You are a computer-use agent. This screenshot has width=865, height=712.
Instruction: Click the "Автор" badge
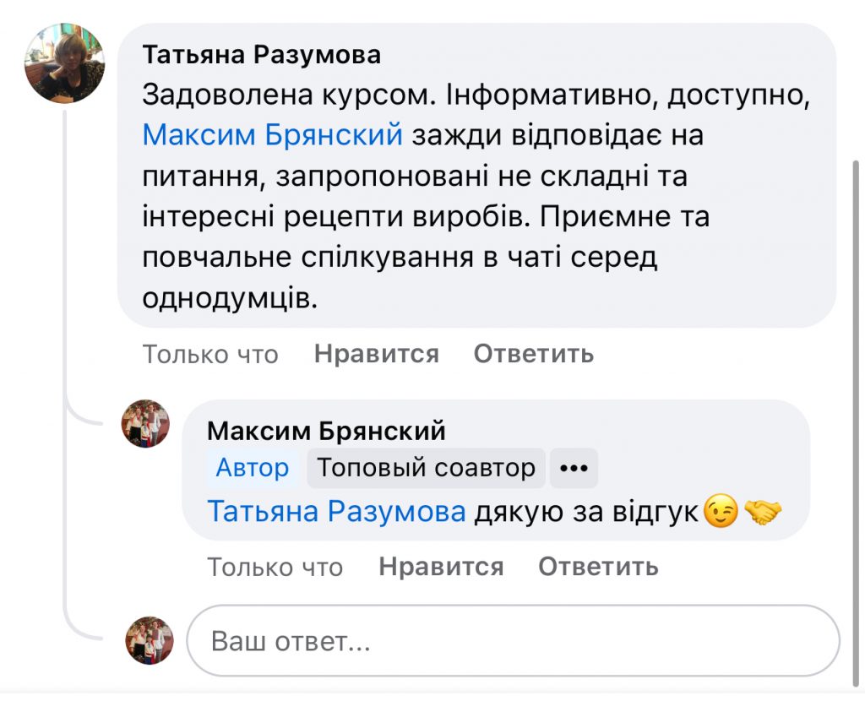click(252, 468)
